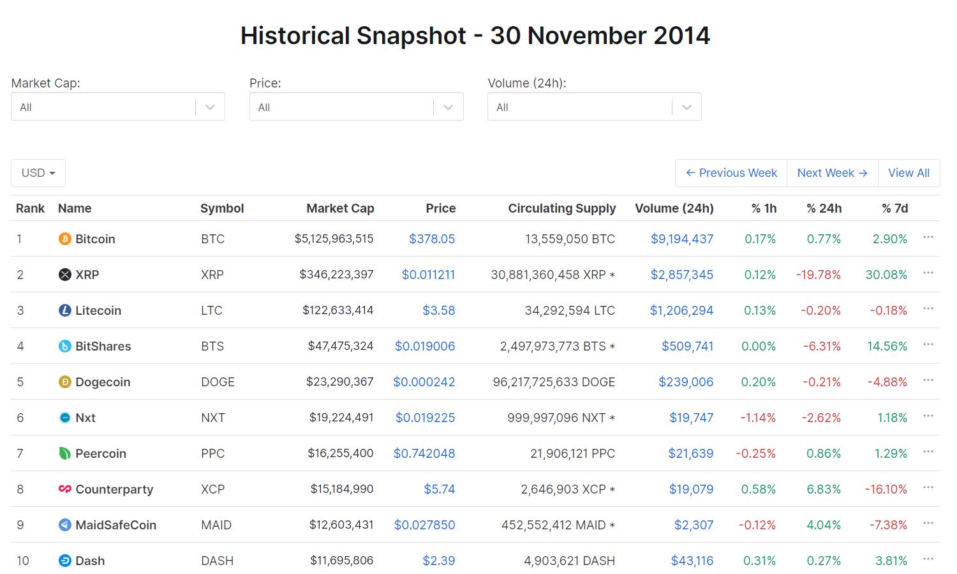Image resolution: width=957 pixels, height=574 pixels.
Task: Click the MaidSafeCoin logo icon
Action: point(64,525)
